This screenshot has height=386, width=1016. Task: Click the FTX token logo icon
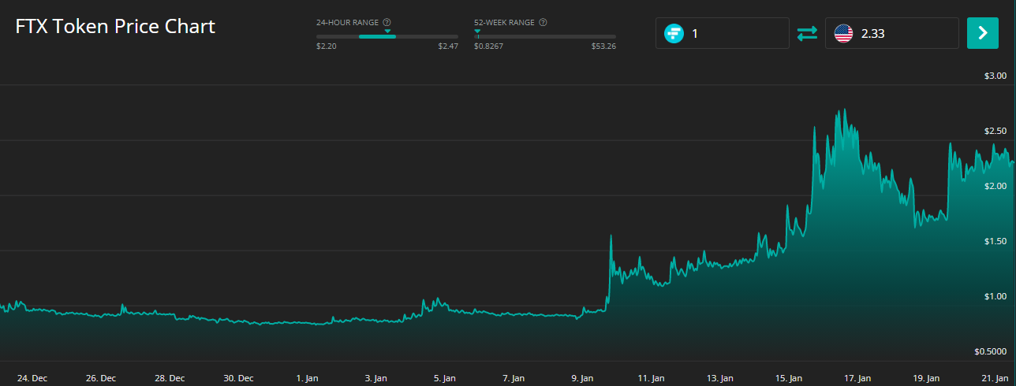[673, 33]
